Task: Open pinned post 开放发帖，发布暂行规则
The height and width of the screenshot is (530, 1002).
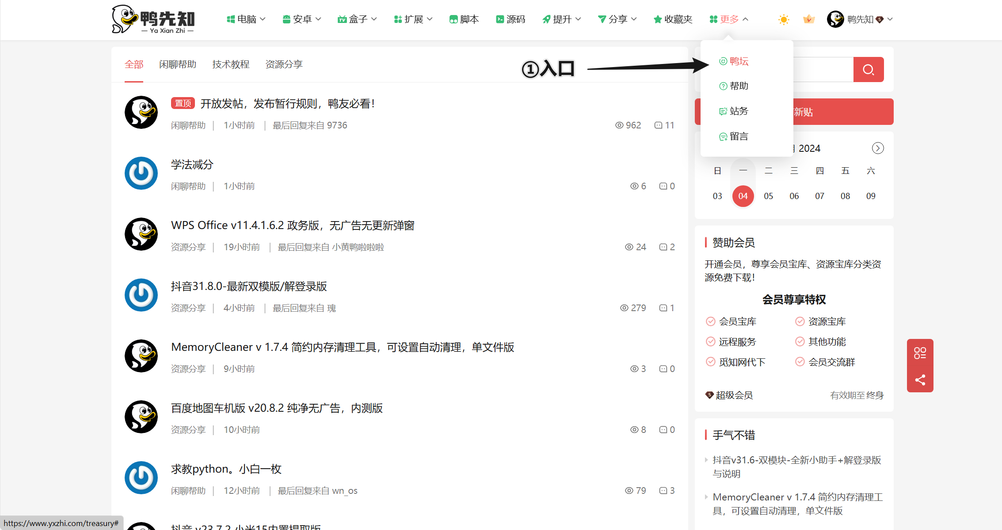Action: pos(287,104)
